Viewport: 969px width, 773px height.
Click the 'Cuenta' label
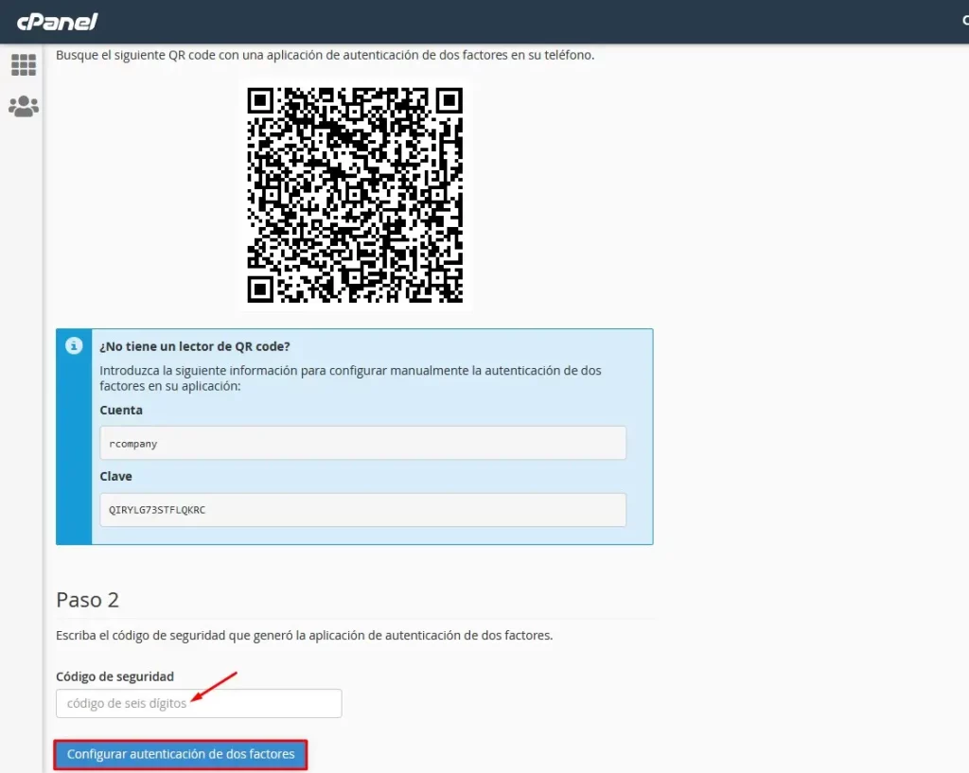point(121,411)
